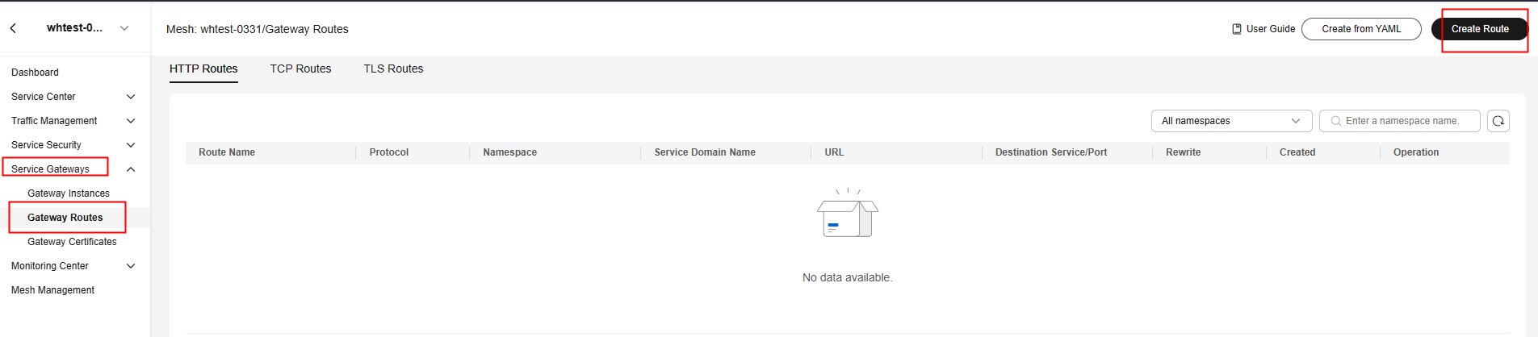Image resolution: width=1538 pixels, height=337 pixels.
Task: Open the User Guide link
Action: click(1264, 29)
